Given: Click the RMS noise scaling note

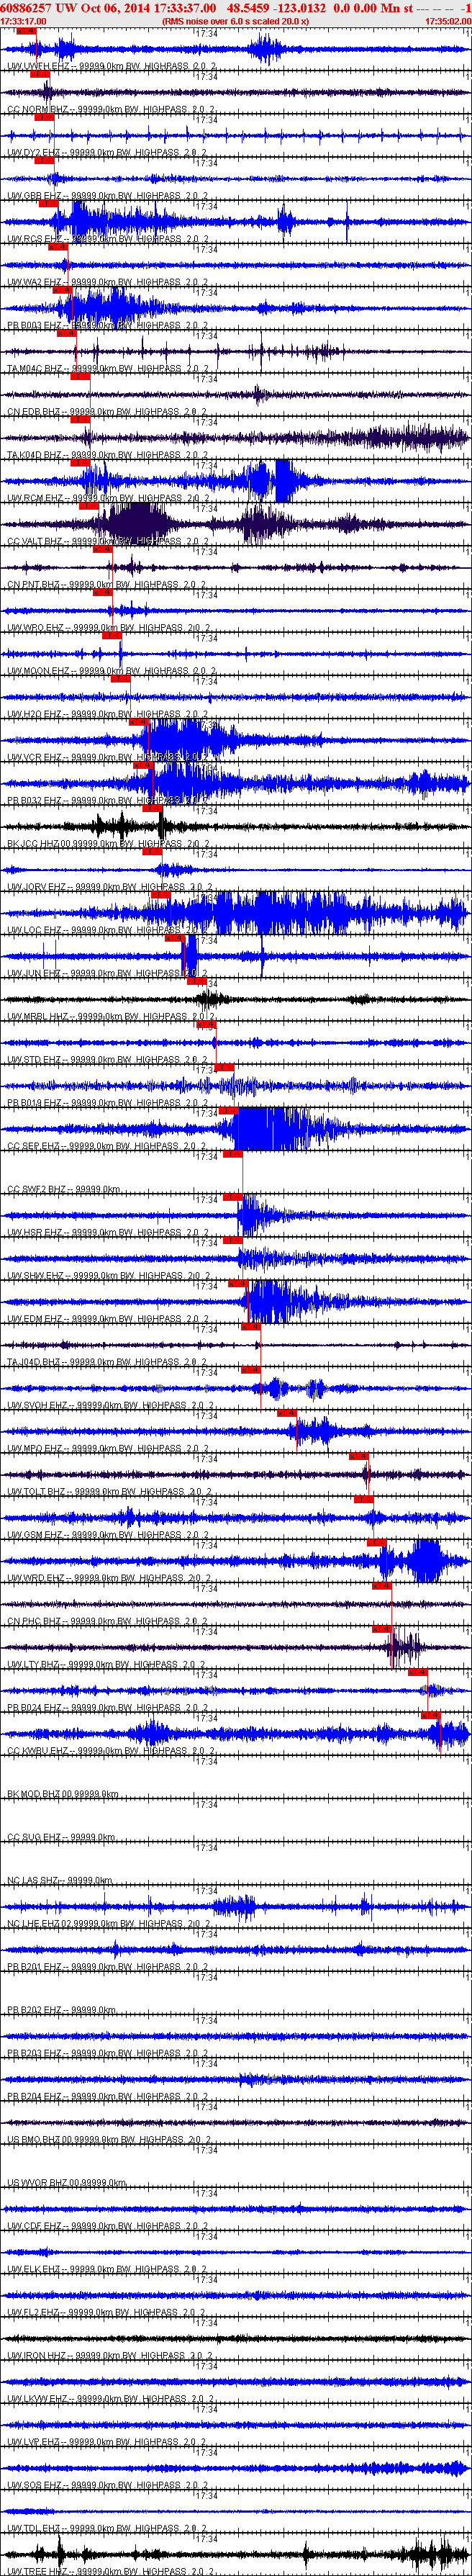Looking at the screenshot, I should click(236, 21).
